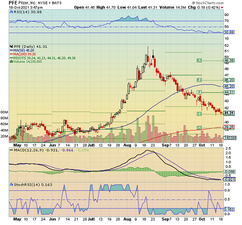Click the 'Open 41.45' value

point(84,7)
